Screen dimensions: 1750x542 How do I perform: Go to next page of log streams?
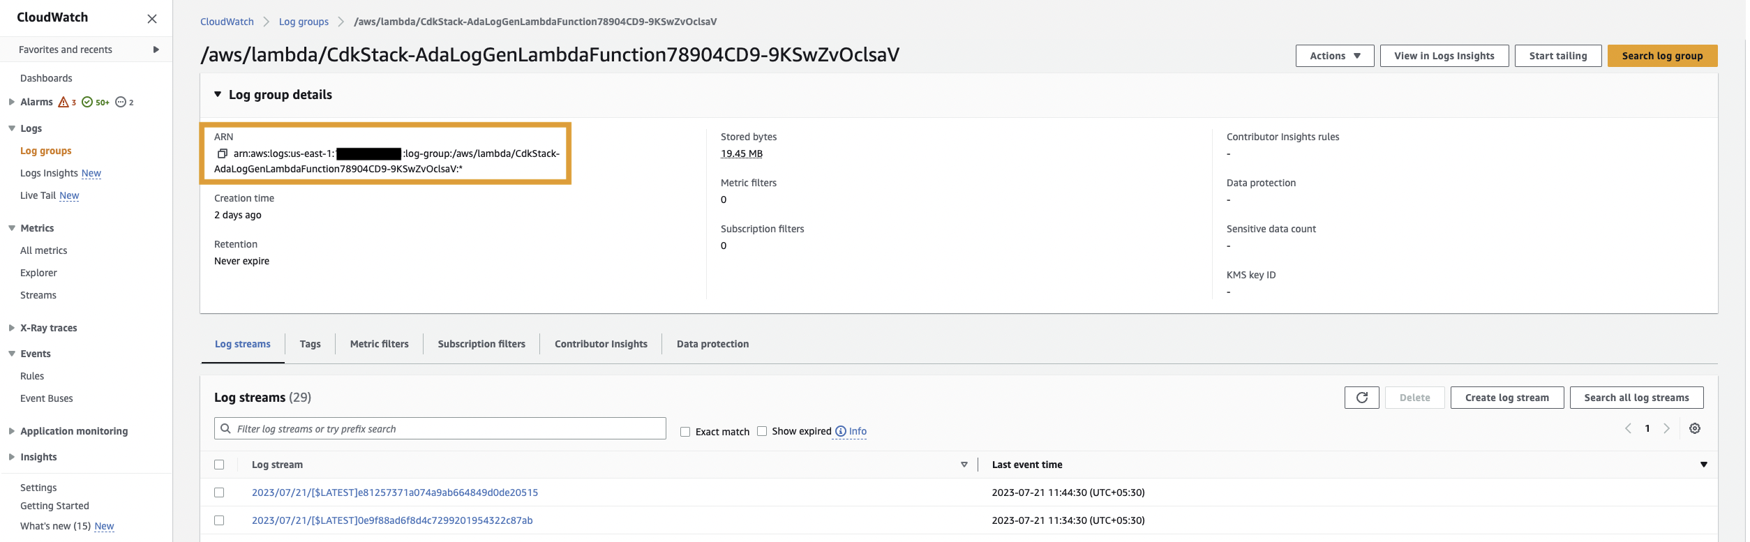tap(1667, 428)
